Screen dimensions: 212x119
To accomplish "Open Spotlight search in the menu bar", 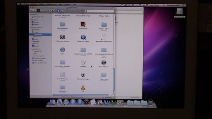I will point(183,6).
